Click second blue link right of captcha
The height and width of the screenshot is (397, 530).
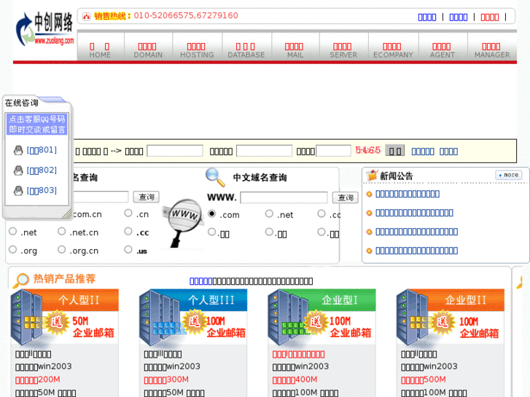tap(448, 152)
